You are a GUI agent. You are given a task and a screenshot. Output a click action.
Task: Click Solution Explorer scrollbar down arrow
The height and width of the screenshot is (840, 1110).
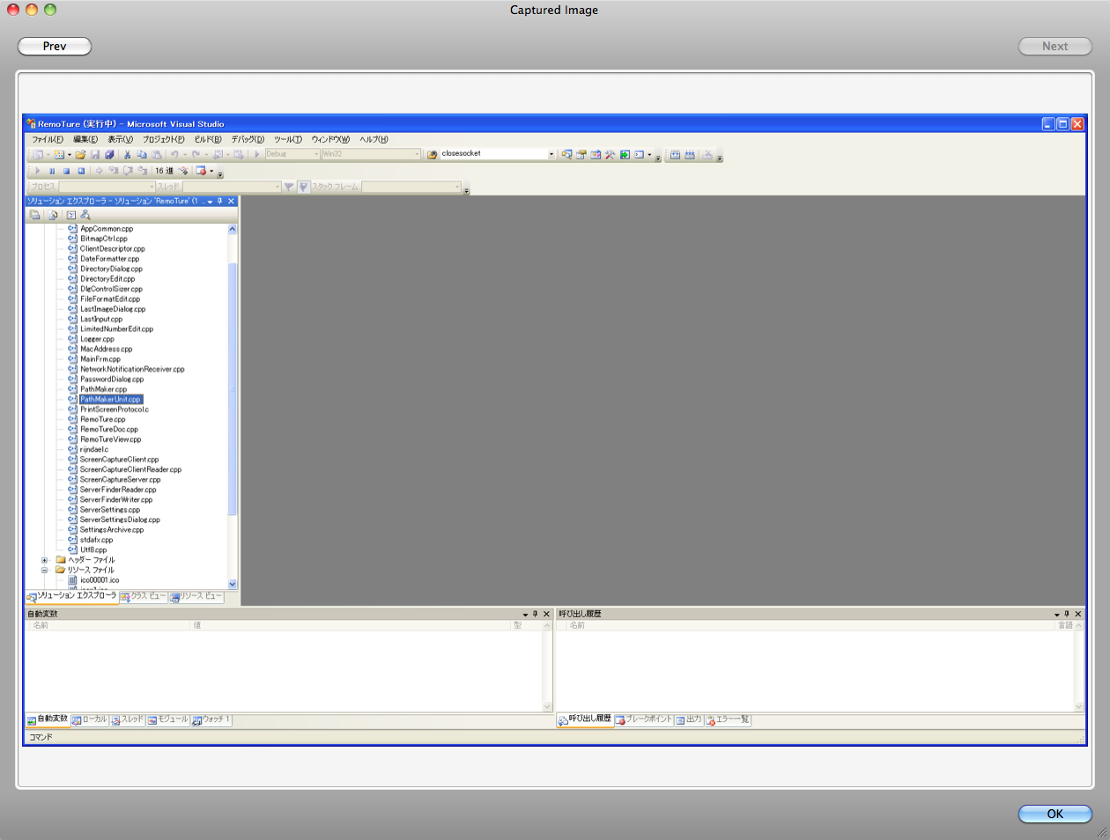(233, 584)
